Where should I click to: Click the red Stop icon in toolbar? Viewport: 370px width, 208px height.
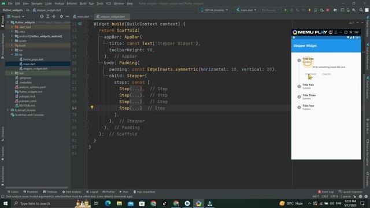[328, 10]
